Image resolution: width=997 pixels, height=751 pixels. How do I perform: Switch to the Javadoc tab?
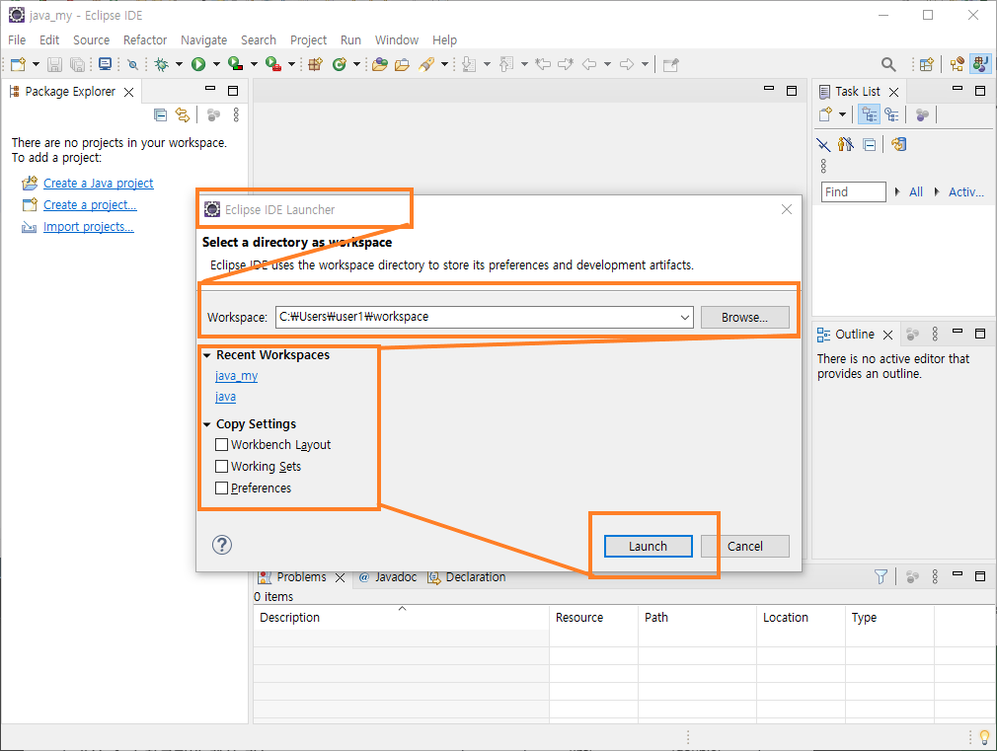pos(387,576)
